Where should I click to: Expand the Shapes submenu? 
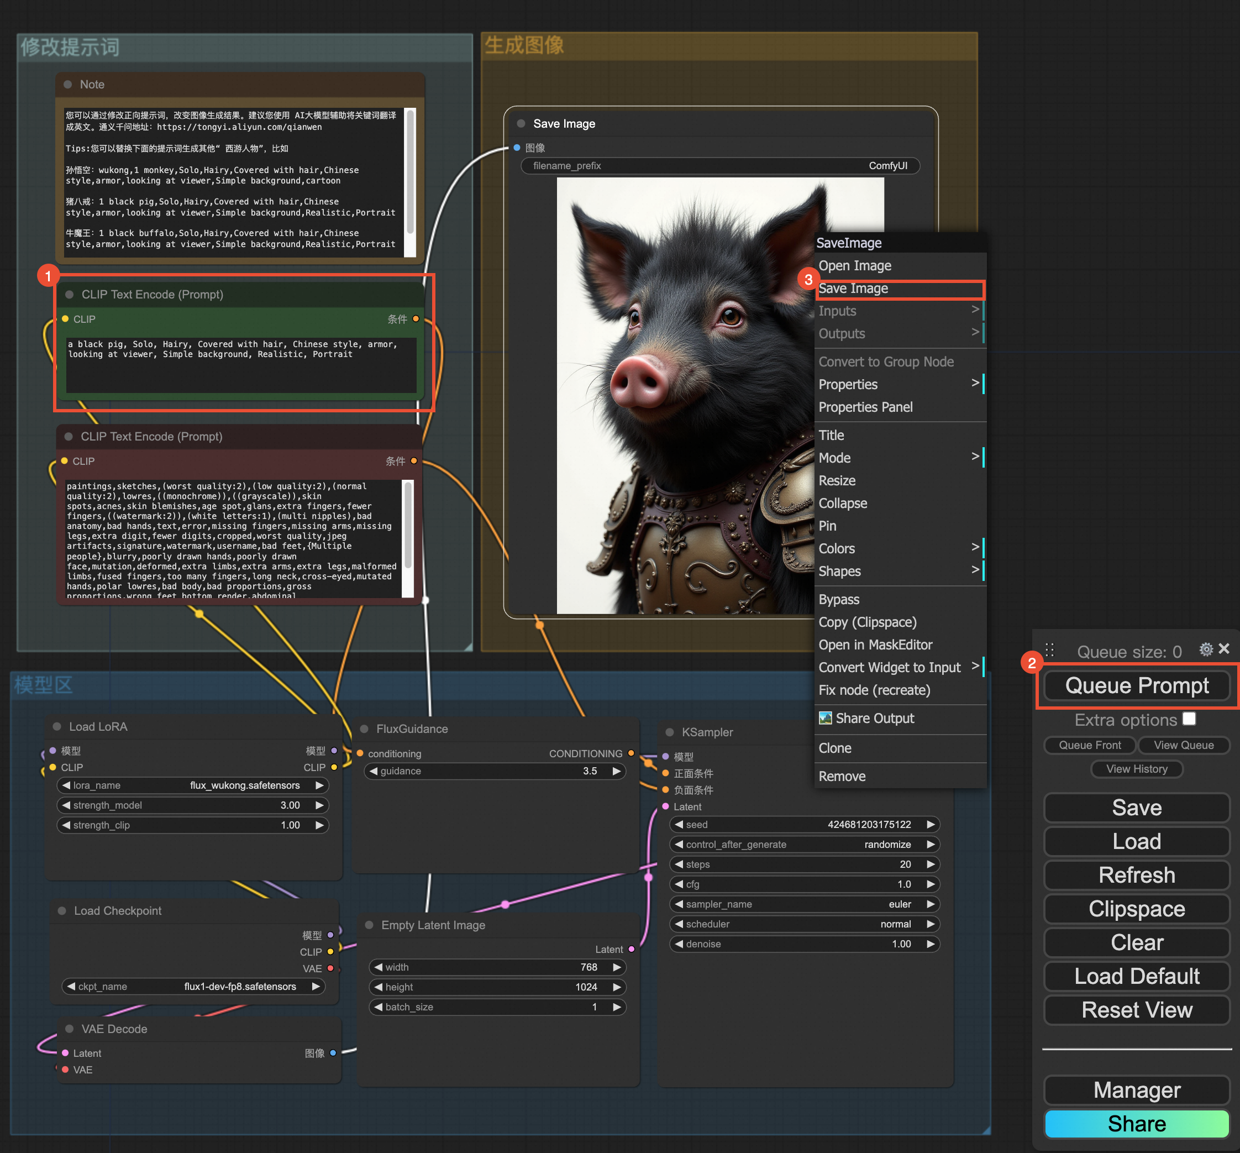[x=900, y=572]
